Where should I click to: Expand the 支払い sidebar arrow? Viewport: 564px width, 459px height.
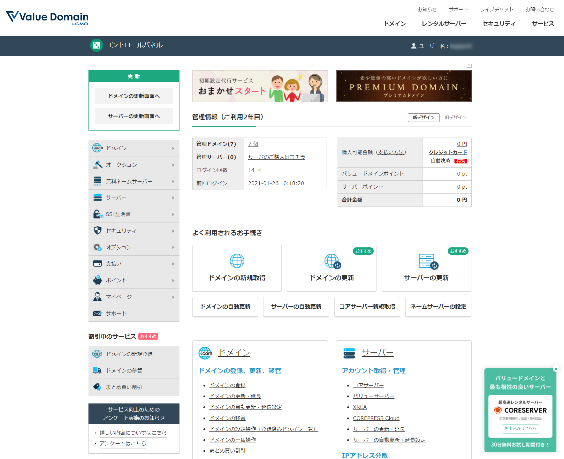click(173, 264)
